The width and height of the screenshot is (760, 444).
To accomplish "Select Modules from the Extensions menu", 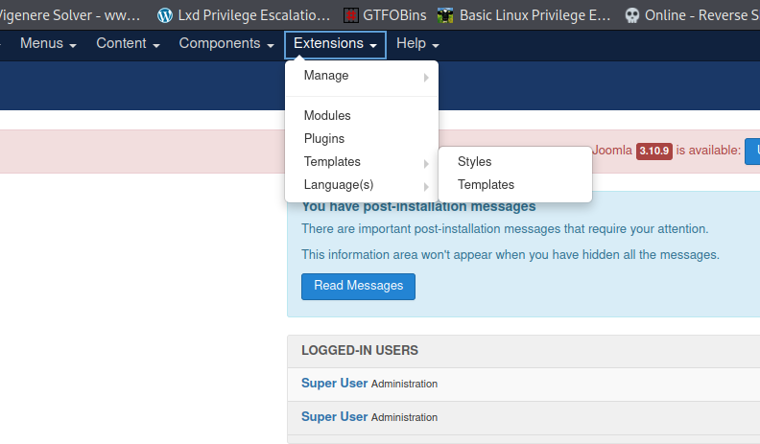I will pos(327,116).
